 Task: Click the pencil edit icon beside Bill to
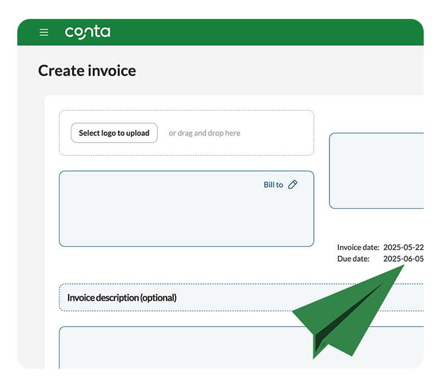pos(293,184)
